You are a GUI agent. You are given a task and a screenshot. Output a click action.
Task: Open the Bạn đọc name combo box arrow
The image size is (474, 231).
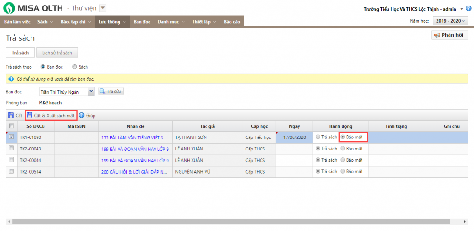[x=91, y=91]
